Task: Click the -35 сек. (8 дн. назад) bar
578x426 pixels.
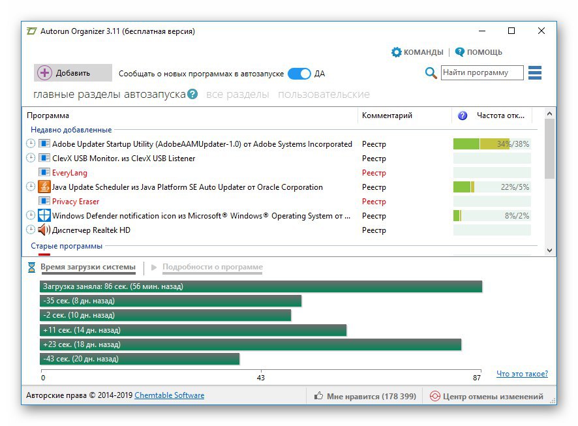Action: point(171,301)
